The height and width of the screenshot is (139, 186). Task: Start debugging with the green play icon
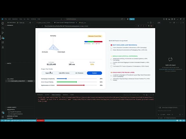pos(18,23)
